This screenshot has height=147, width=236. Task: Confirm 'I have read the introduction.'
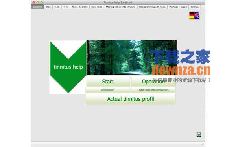[153, 90]
